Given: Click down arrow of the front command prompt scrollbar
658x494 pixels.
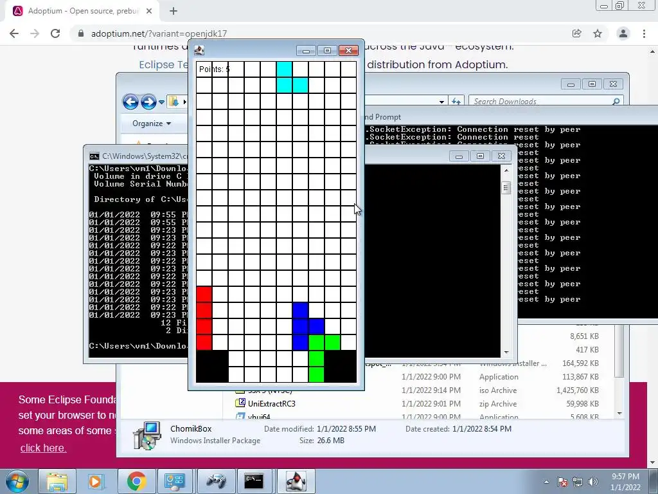Looking at the screenshot, I should 506,352.
